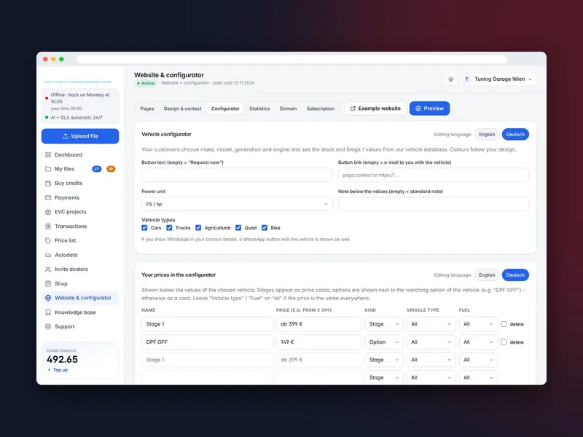Screen dimensions: 583x437
Task: Open Vehicle type dropdown for DPF OFF row
Action: tap(431, 342)
